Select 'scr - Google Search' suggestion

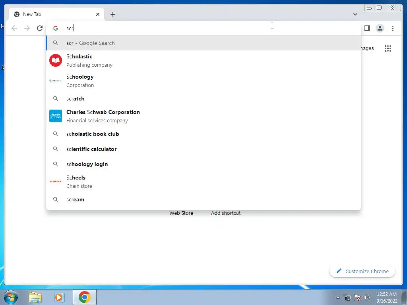[x=203, y=43]
